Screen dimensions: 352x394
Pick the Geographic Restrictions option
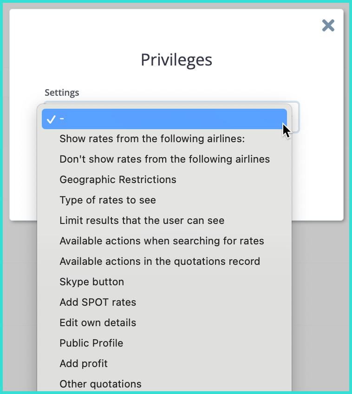point(118,180)
